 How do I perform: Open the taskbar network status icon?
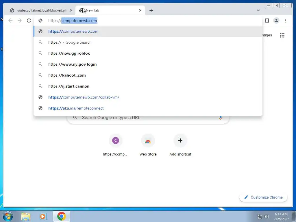click(x=260, y=217)
